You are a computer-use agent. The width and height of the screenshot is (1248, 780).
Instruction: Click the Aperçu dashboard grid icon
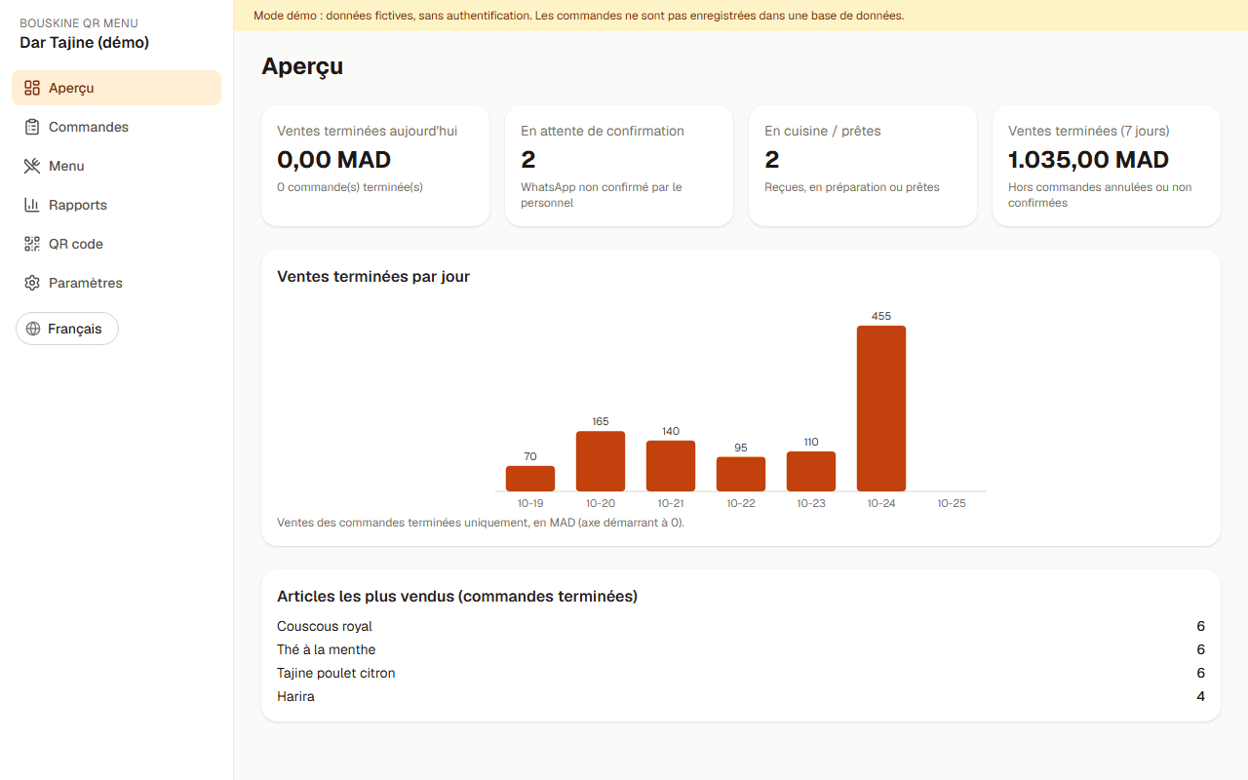pos(32,88)
